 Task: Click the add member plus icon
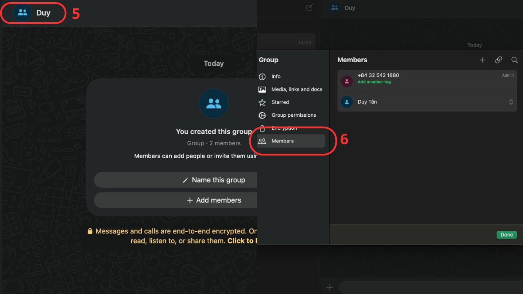[x=482, y=60]
